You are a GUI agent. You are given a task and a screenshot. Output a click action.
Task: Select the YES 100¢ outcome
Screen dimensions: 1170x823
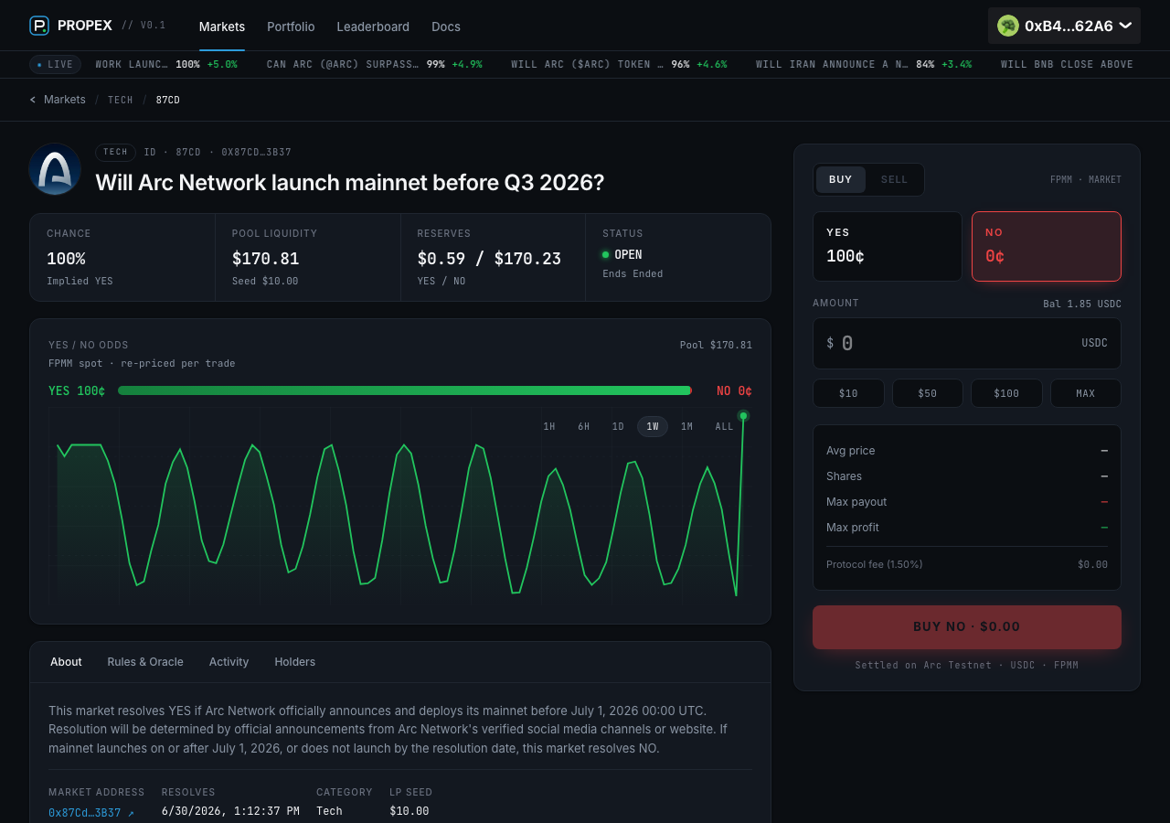pyautogui.click(x=888, y=247)
